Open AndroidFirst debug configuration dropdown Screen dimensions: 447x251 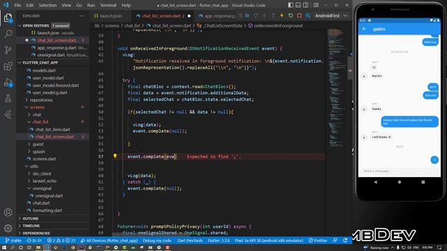(x=330, y=15)
